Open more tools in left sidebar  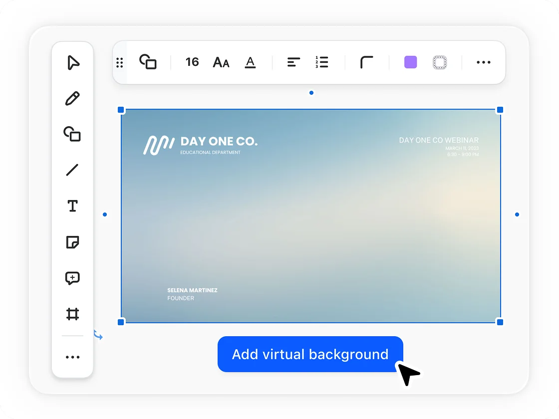click(x=72, y=357)
